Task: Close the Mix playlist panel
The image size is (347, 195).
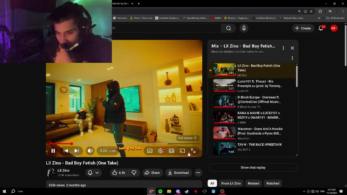Action: (x=292, y=48)
